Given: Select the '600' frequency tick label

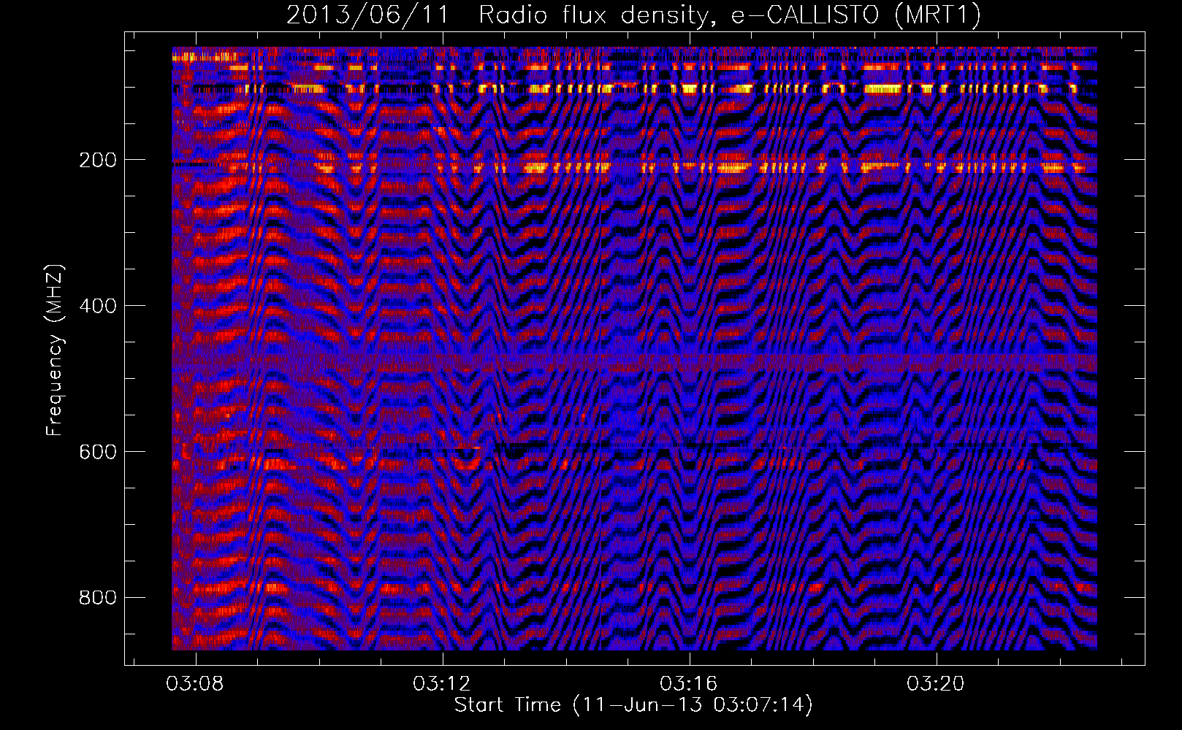Looking at the screenshot, I should point(98,452).
